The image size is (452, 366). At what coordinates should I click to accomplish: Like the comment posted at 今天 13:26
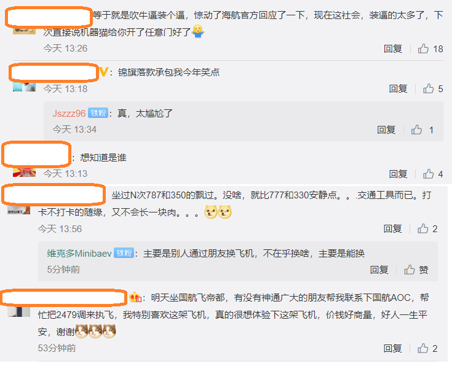coord(430,49)
